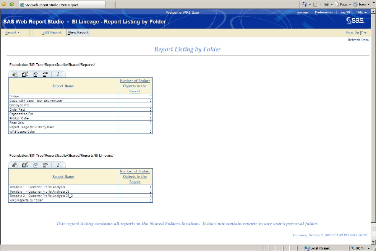Click the page scrollbar up arrow
The image size is (376, 251).
pos(373,11)
